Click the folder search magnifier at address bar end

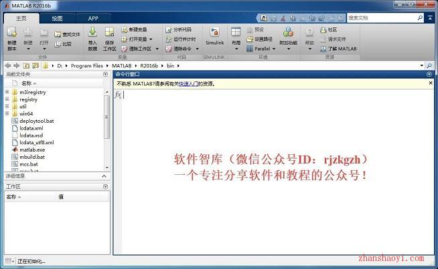point(429,65)
